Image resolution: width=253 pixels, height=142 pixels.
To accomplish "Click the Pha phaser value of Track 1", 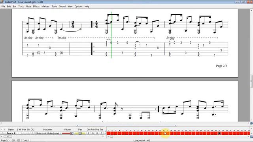I will (x=97, y=133).
